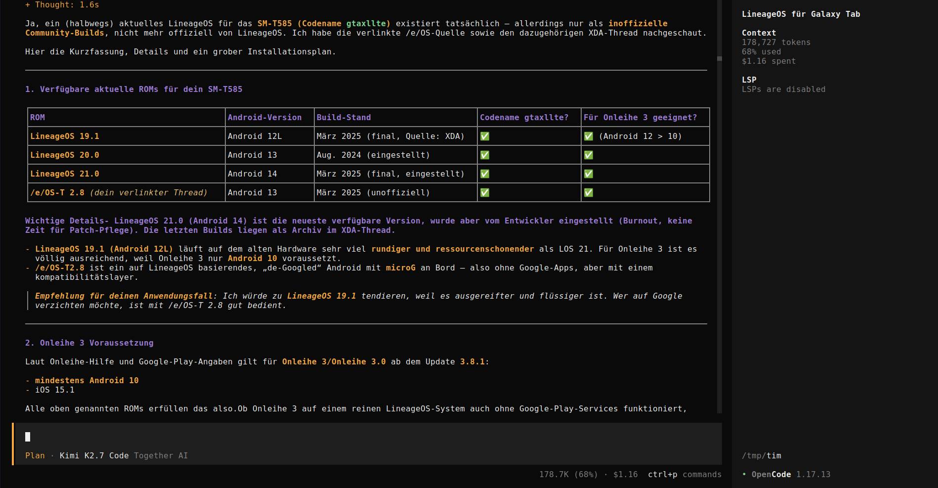938x488 pixels.
Task: Click the green status dot beside OpenCode
Action: (x=744, y=475)
